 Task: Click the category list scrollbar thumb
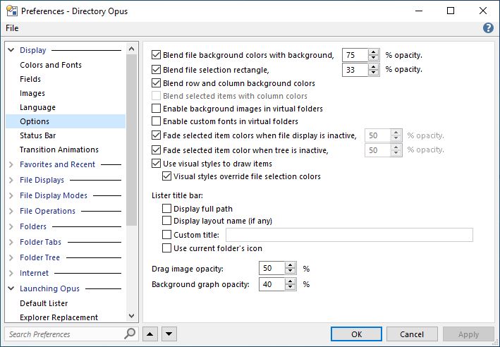(x=131, y=140)
